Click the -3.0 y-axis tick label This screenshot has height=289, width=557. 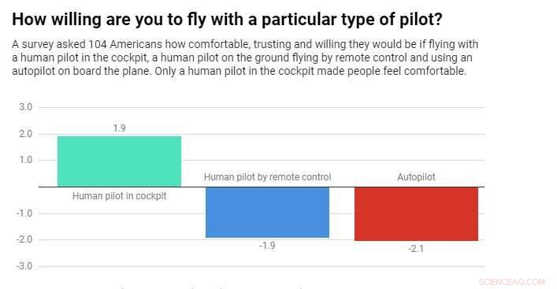click(x=24, y=266)
